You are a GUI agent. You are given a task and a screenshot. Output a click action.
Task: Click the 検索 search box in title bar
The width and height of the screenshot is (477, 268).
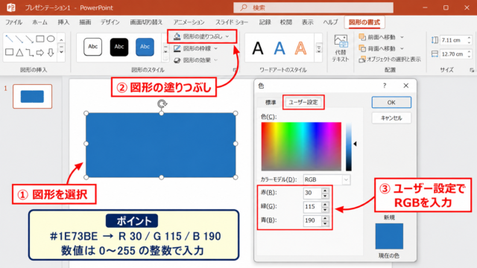(x=313, y=7)
